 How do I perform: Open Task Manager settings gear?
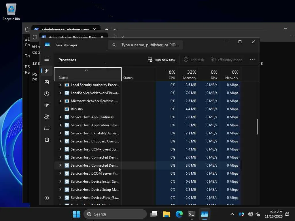click(x=47, y=198)
